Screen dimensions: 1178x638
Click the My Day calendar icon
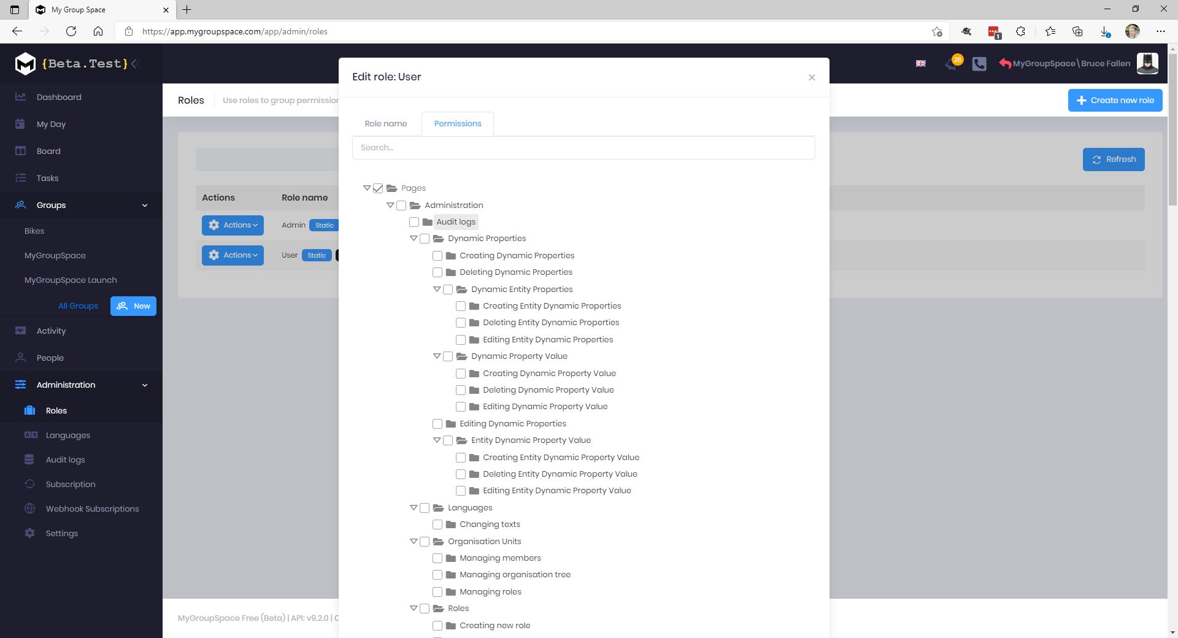20,124
